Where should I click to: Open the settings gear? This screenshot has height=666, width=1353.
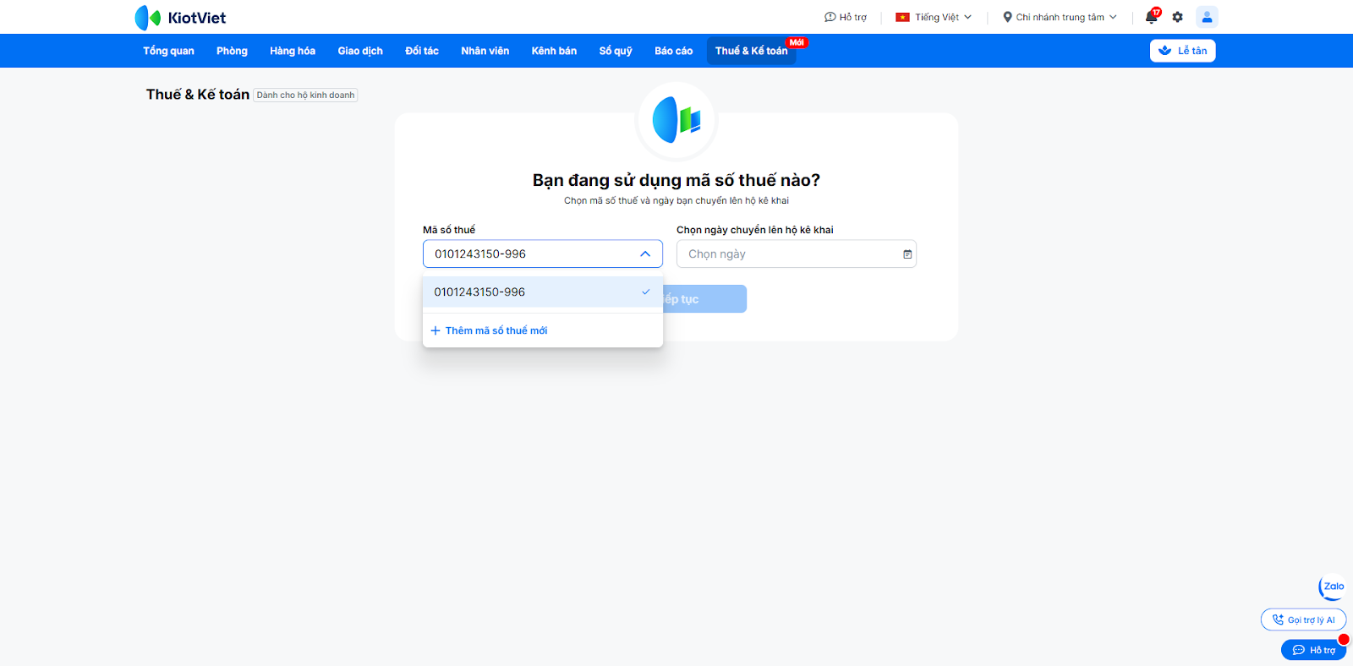[1177, 17]
